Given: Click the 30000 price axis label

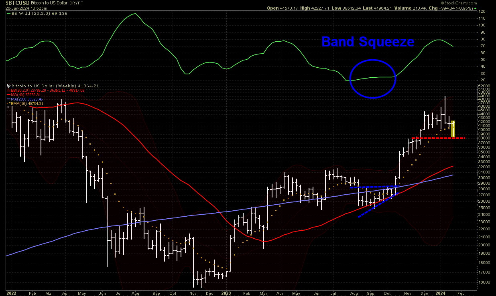Looking at the screenshot, I should [484, 178].
